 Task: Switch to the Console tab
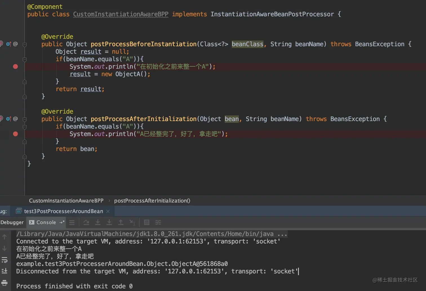pos(46,222)
